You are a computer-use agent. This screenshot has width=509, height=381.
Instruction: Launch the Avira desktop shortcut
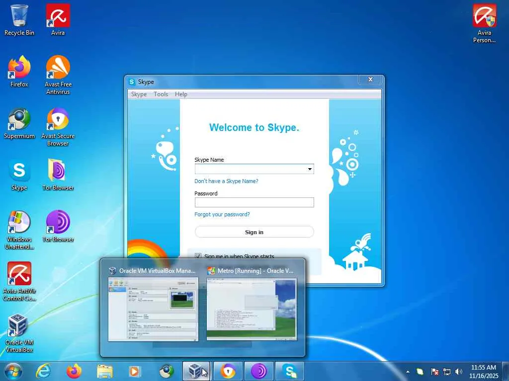pyautogui.click(x=58, y=20)
